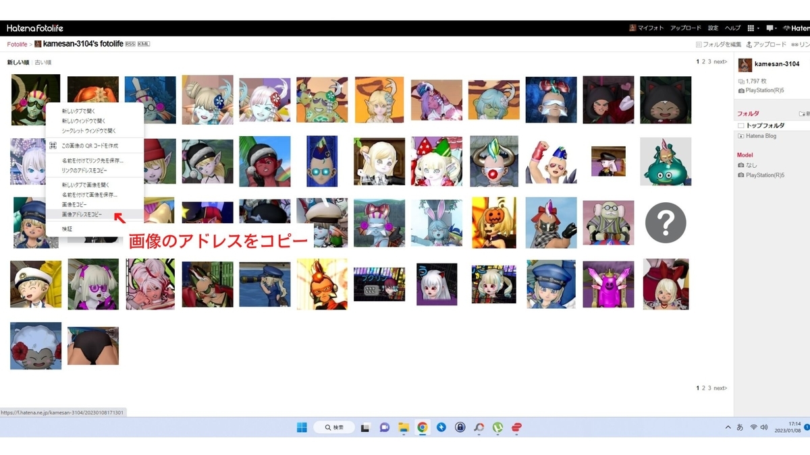Open the padlock taskbar app
Screen dimensions: 810x455
(460, 427)
